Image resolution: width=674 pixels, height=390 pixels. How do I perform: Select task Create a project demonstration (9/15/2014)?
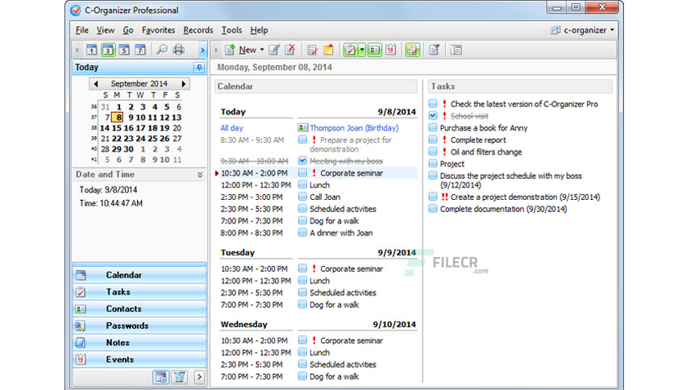pos(526,197)
